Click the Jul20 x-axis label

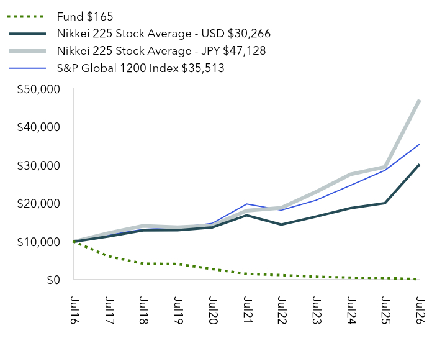(213, 310)
